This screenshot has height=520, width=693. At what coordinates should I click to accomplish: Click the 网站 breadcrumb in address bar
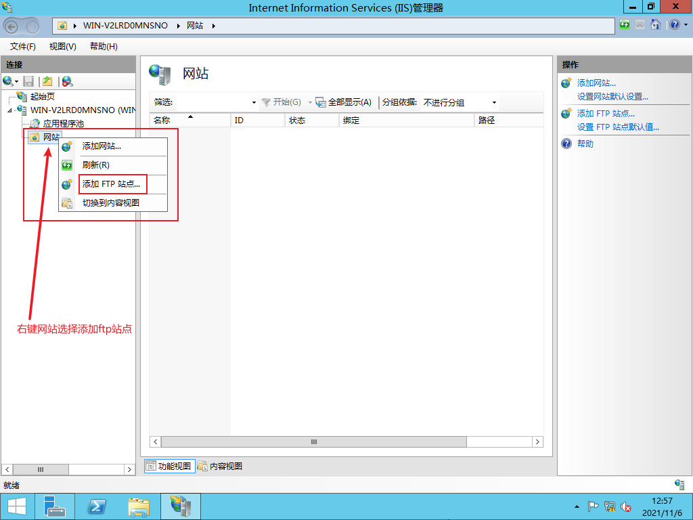pos(195,26)
